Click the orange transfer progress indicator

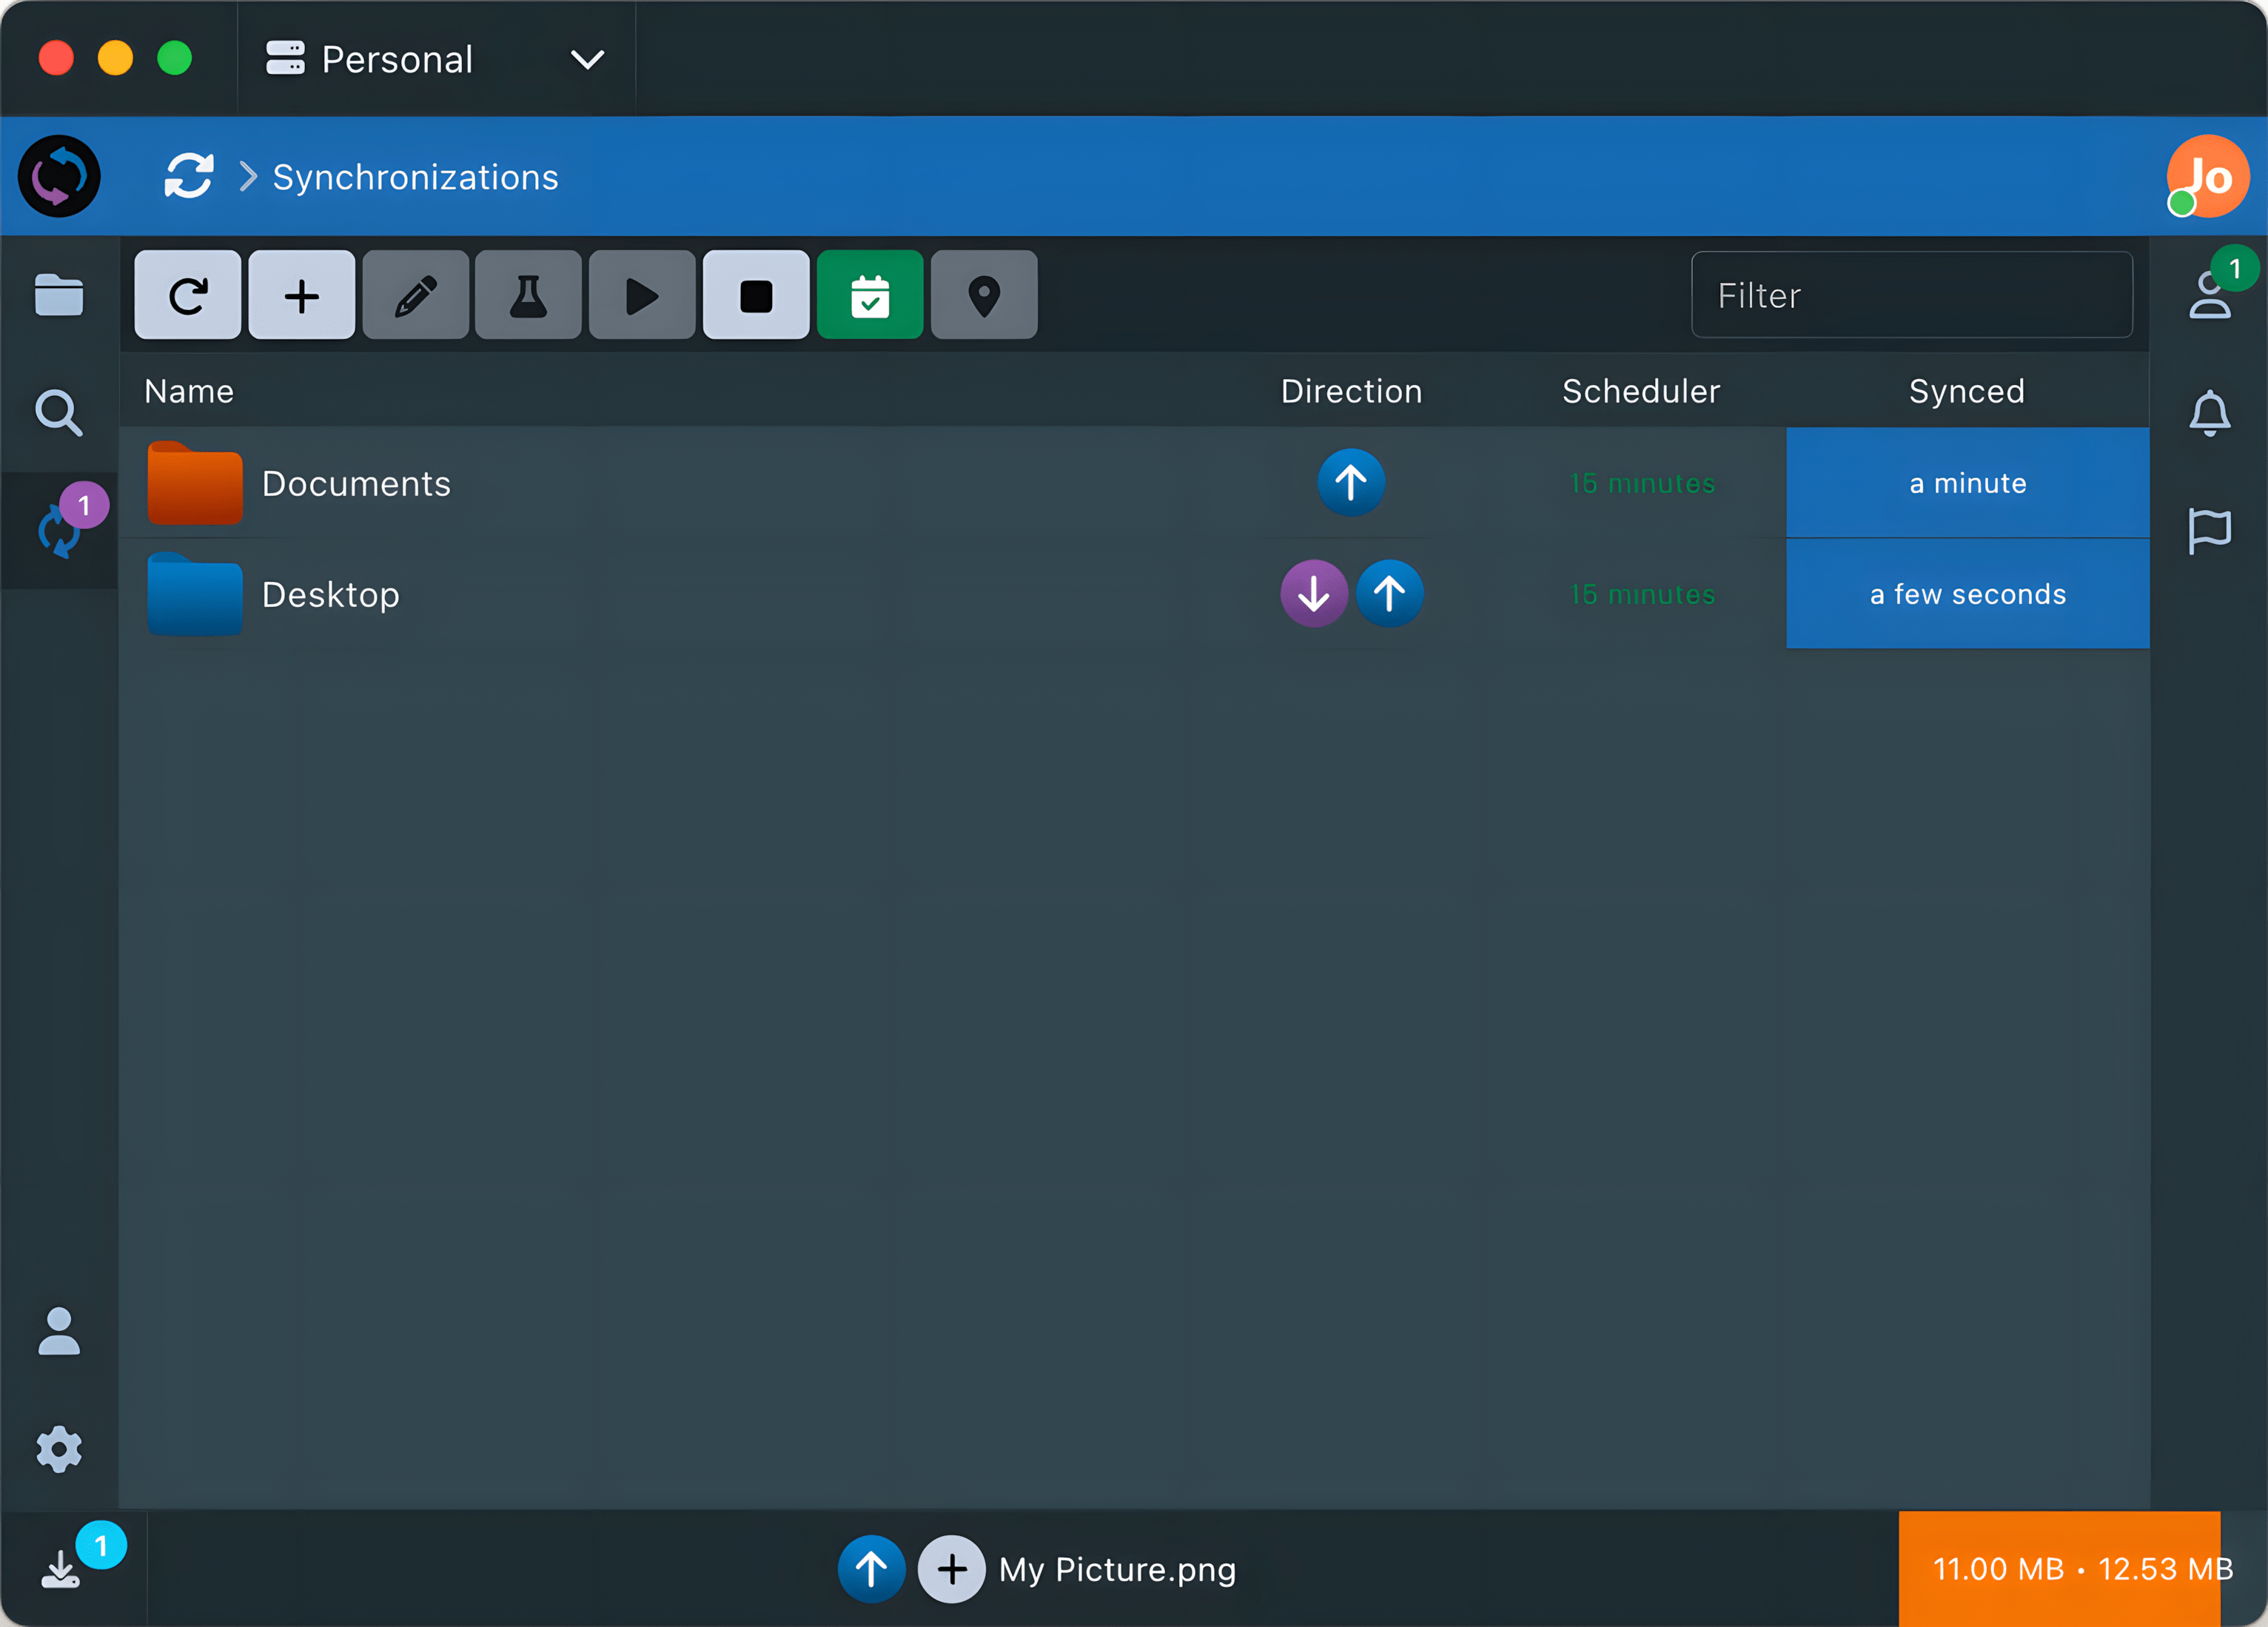tap(2059, 1568)
